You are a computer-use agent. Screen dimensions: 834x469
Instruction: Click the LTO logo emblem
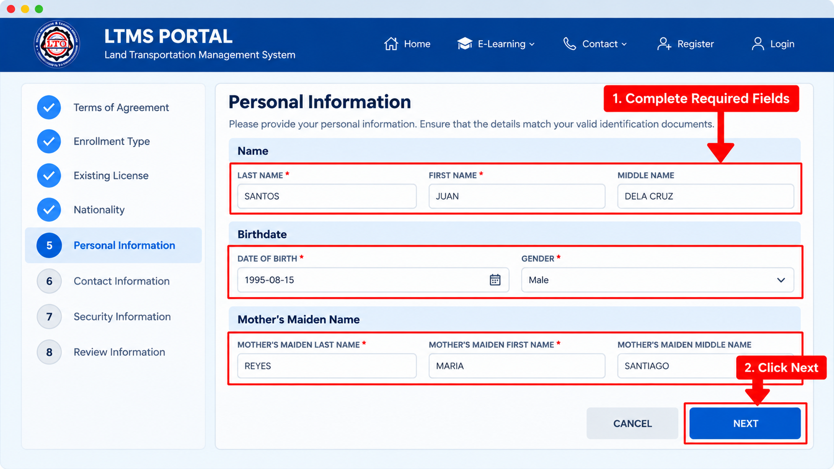[56, 44]
